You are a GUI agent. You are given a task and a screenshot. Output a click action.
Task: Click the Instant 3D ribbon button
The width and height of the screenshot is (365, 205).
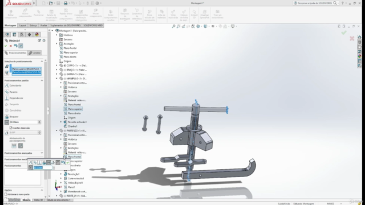pos(194,14)
